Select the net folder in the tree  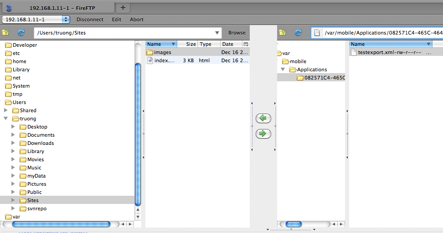(16, 78)
